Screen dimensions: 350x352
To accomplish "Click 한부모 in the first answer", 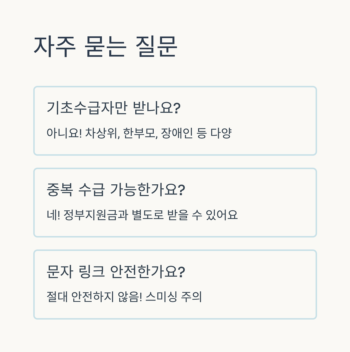I will pos(140,133).
